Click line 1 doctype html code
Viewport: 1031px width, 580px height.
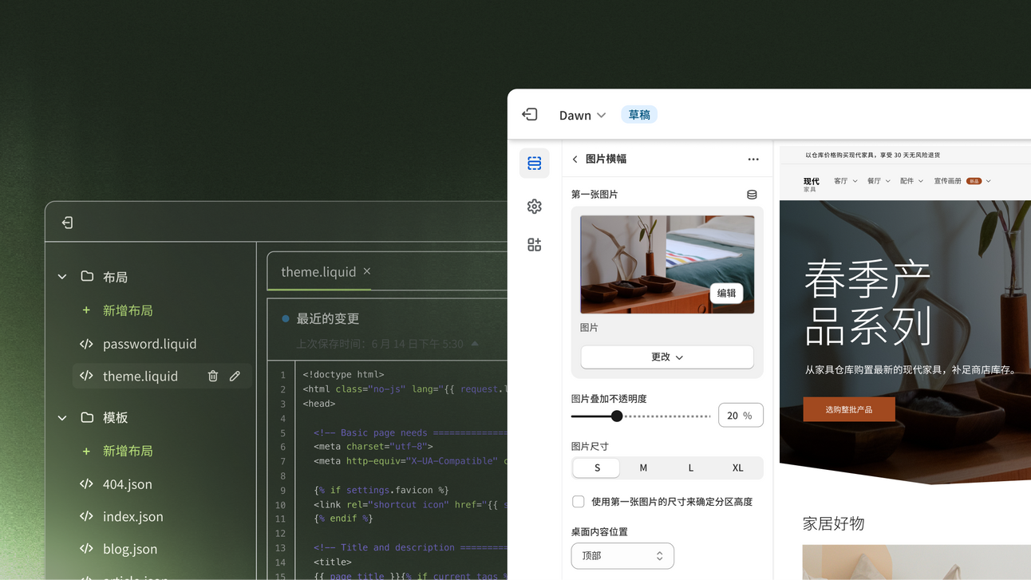344,374
